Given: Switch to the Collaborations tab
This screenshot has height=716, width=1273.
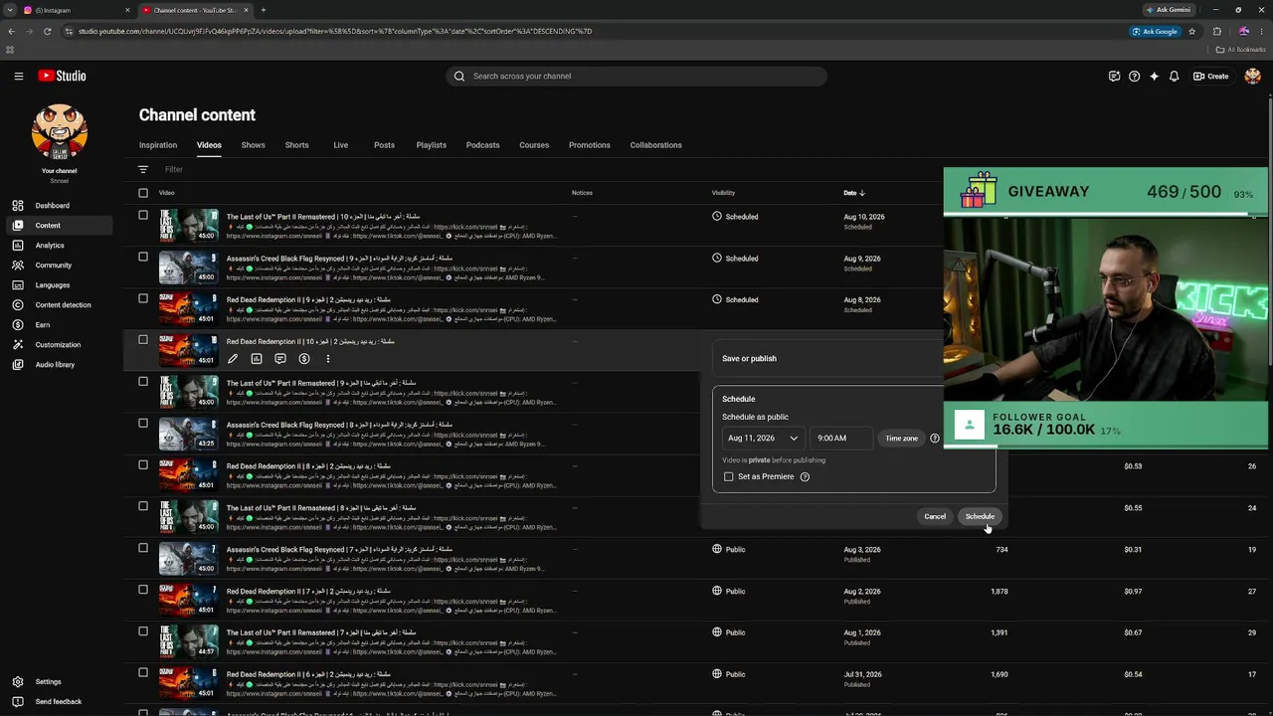Looking at the screenshot, I should 656,145.
